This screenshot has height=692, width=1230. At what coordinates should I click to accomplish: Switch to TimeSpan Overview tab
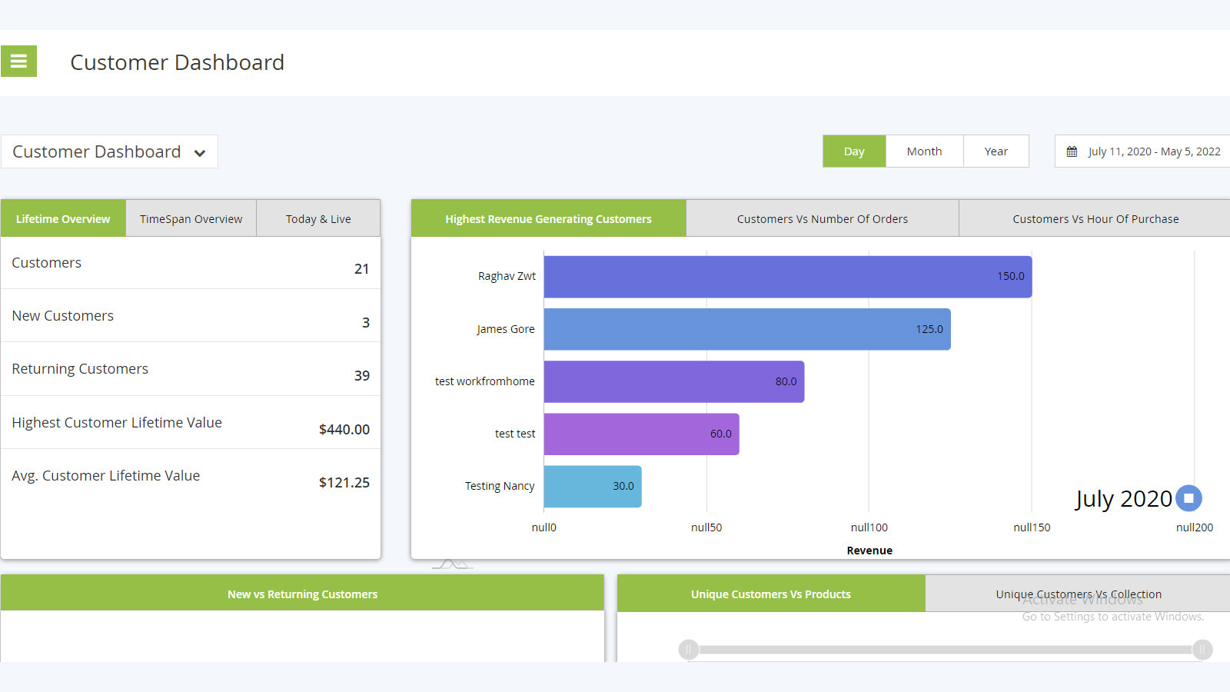pos(191,219)
